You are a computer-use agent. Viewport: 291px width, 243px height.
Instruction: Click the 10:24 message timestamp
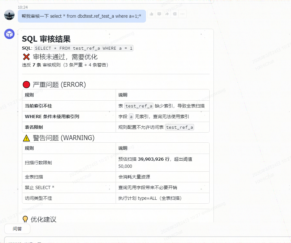point(23,7)
